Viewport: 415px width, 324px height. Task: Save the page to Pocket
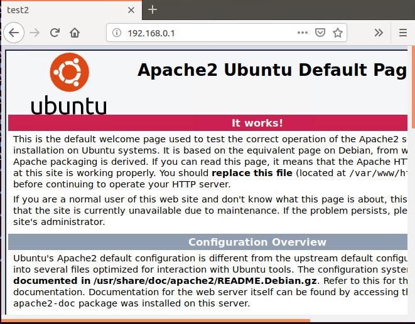(x=320, y=33)
